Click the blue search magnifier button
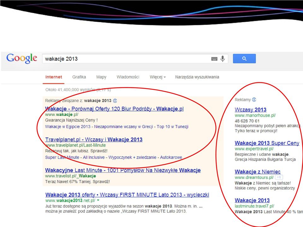The image size is (303, 227). coord(244,59)
